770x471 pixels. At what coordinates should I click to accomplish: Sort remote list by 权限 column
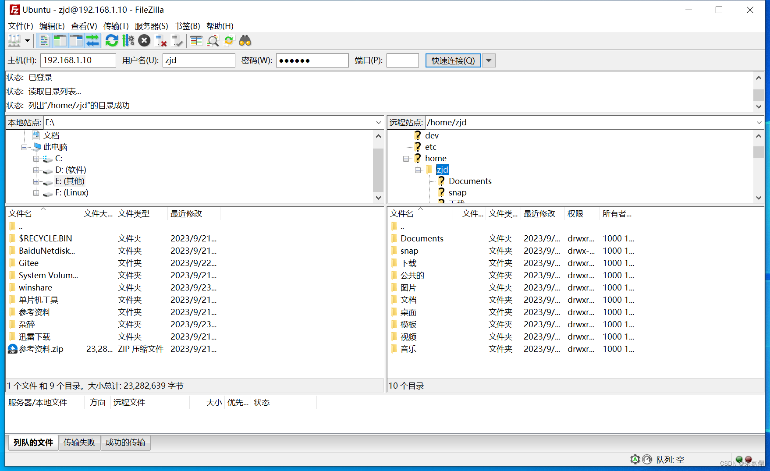582,213
